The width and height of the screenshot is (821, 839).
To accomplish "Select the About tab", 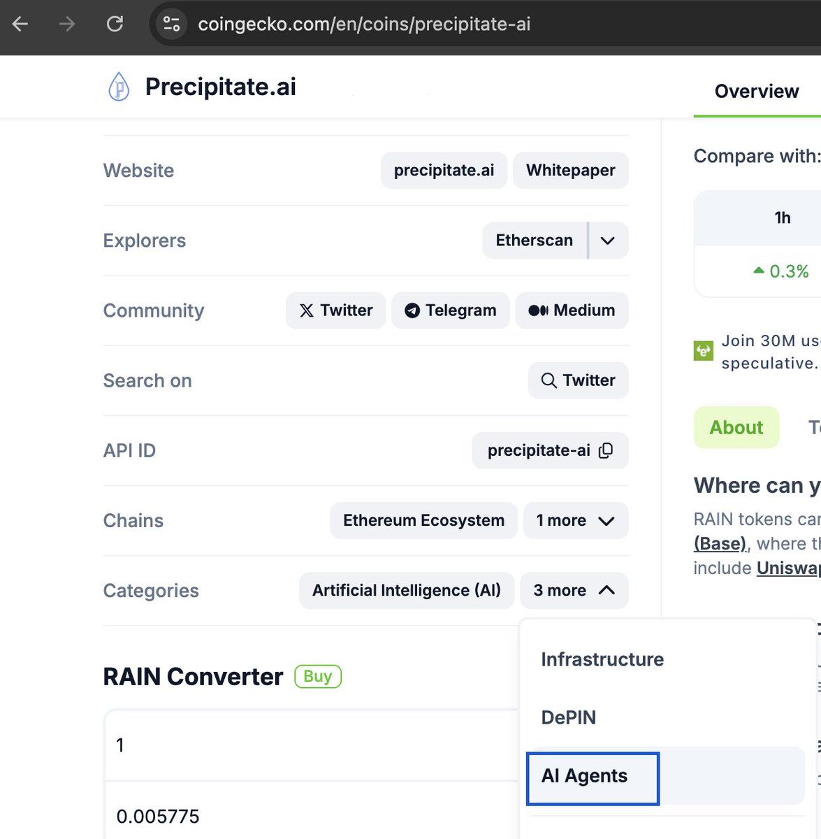I will (x=736, y=427).
